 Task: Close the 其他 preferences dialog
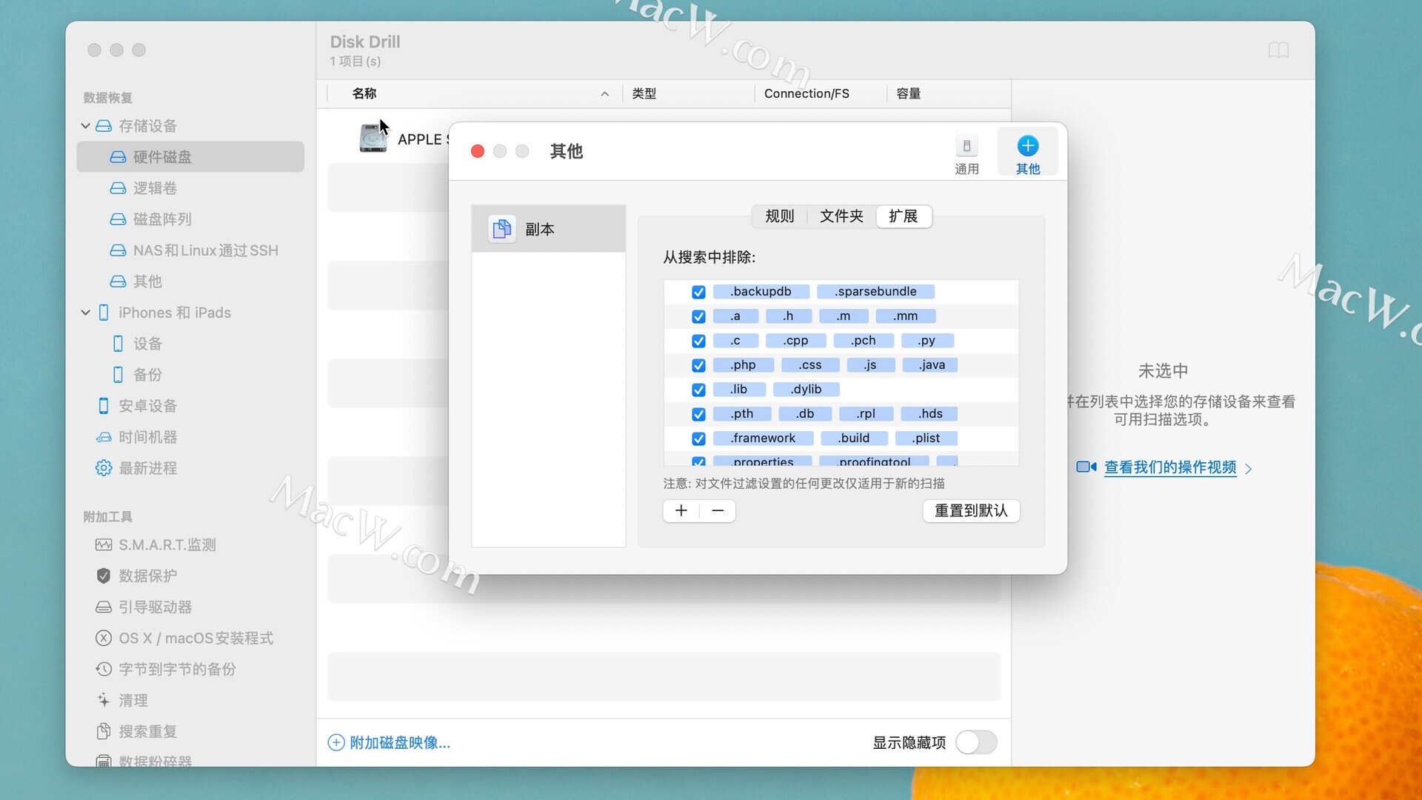pos(478,151)
